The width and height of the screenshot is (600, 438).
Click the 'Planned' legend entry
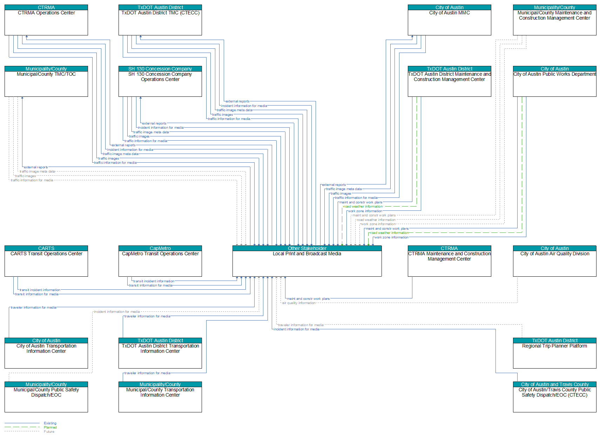point(50,427)
